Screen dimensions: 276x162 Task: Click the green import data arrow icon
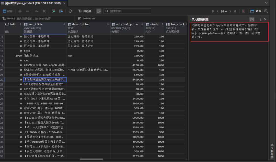pyautogui.click(x=54, y=11)
